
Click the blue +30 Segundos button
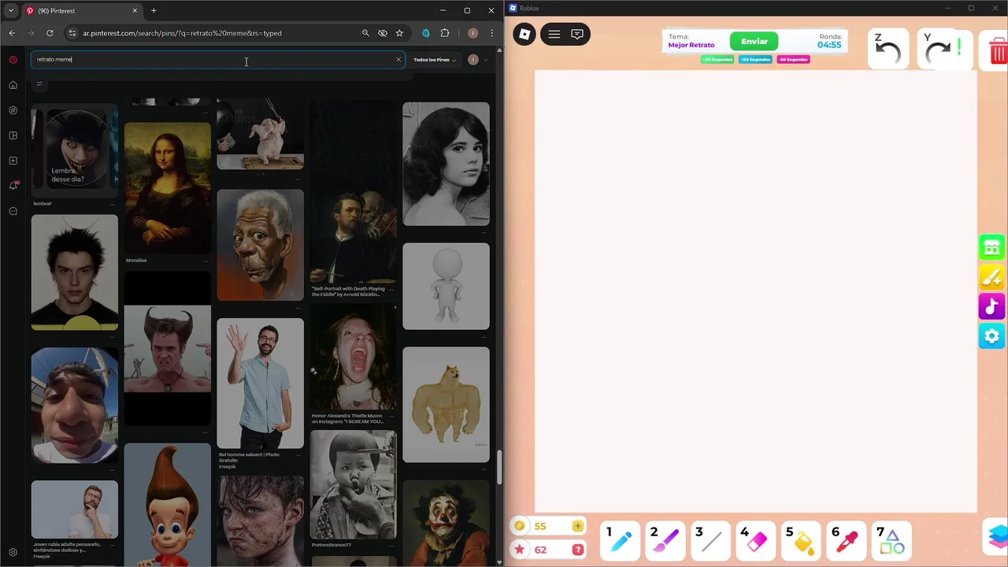[755, 59]
